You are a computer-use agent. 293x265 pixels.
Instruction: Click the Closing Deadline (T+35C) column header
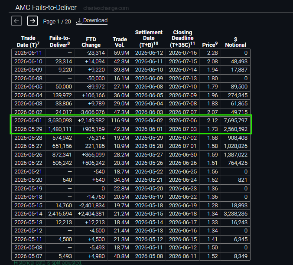182,39
